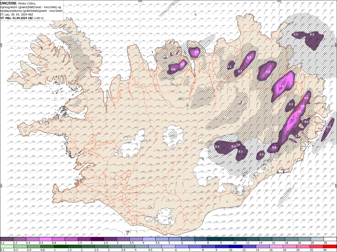This screenshot has width=337, height=252.
Task: Click pale green first swatch labeled 0.1, bottom legend
Action: 7,246
